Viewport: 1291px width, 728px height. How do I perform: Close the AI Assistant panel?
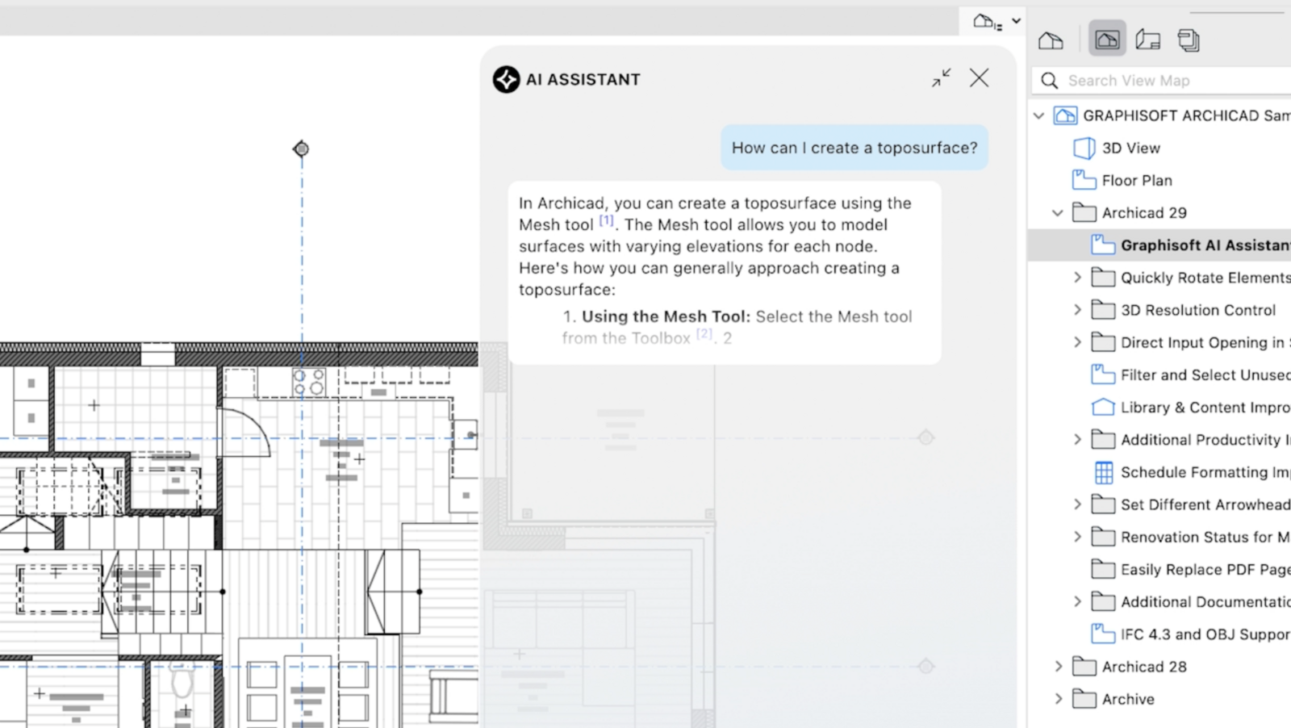[x=979, y=77]
